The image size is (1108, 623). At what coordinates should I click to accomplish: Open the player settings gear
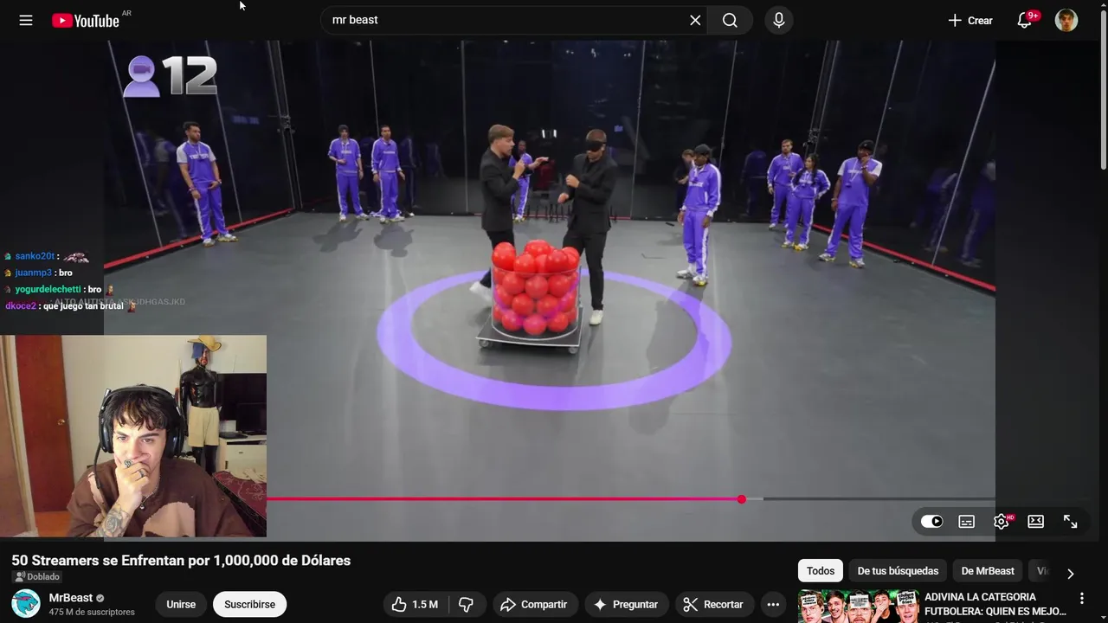click(x=1002, y=521)
